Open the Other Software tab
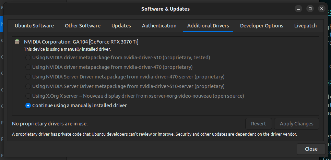This screenshot has height=160, width=331. click(x=83, y=26)
